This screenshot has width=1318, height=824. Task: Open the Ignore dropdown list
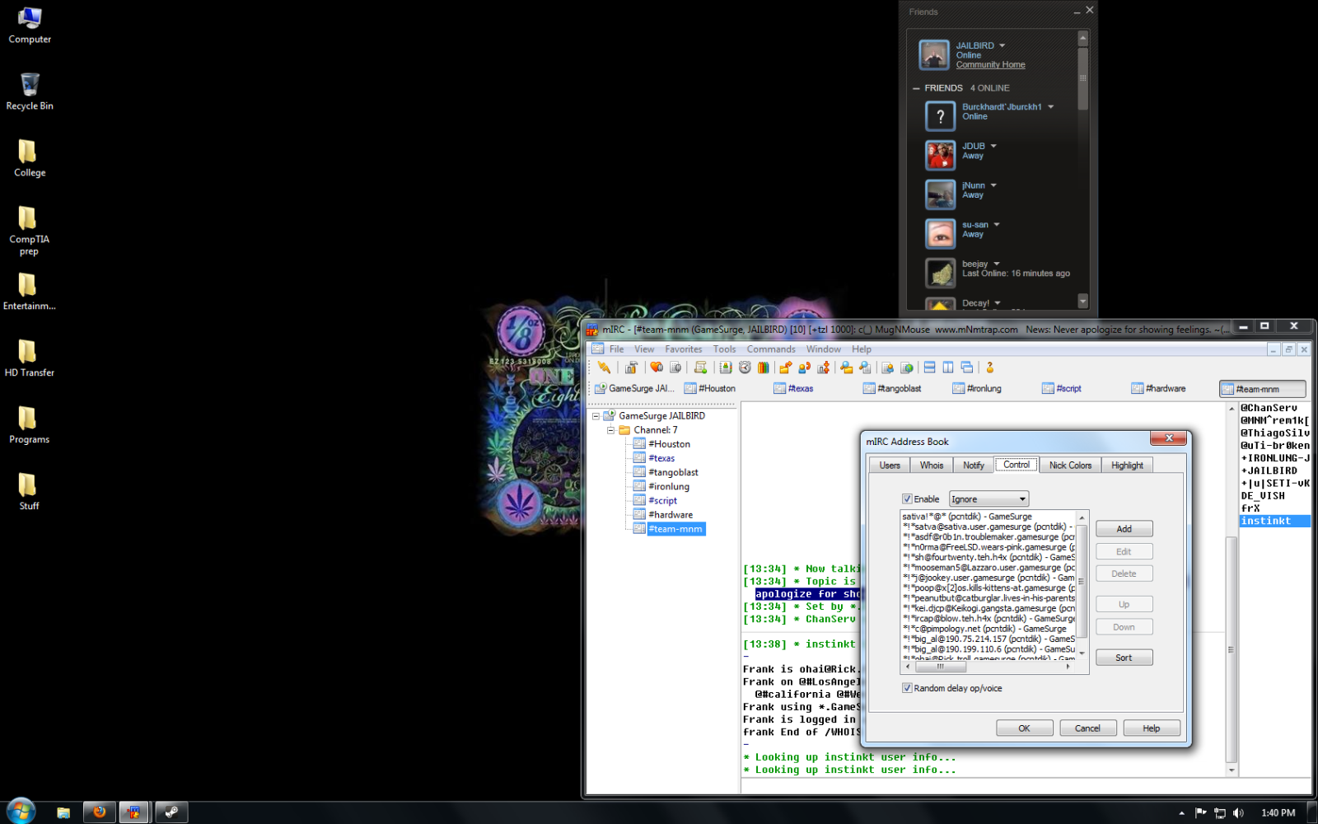tap(1021, 499)
